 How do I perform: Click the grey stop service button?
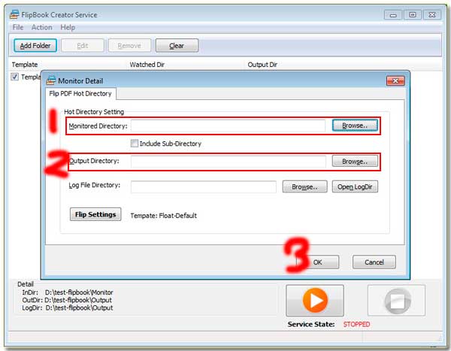tap(396, 301)
